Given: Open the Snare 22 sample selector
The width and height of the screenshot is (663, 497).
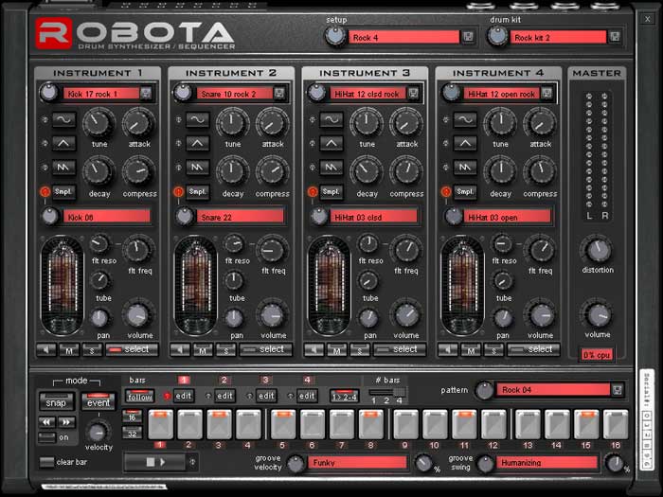Looking at the screenshot, I should click(x=241, y=217).
